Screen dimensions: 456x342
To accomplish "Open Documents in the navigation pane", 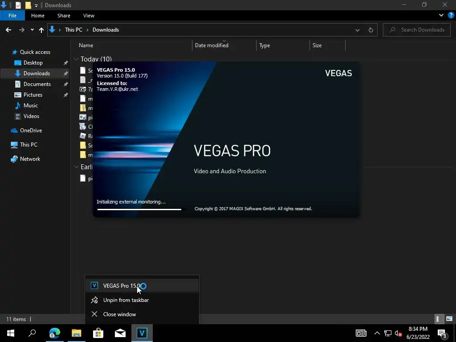I will pyautogui.click(x=37, y=84).
